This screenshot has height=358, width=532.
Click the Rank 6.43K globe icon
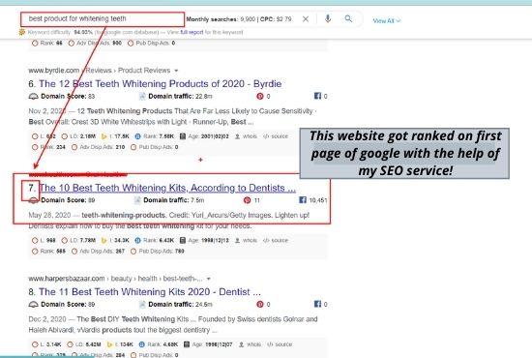click(x=137, y=240)
